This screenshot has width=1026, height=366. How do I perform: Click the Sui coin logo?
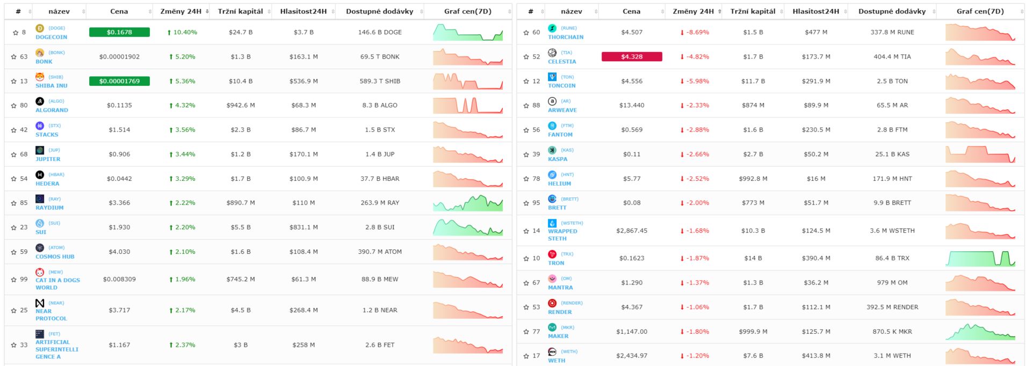click(x=40, y=223)
